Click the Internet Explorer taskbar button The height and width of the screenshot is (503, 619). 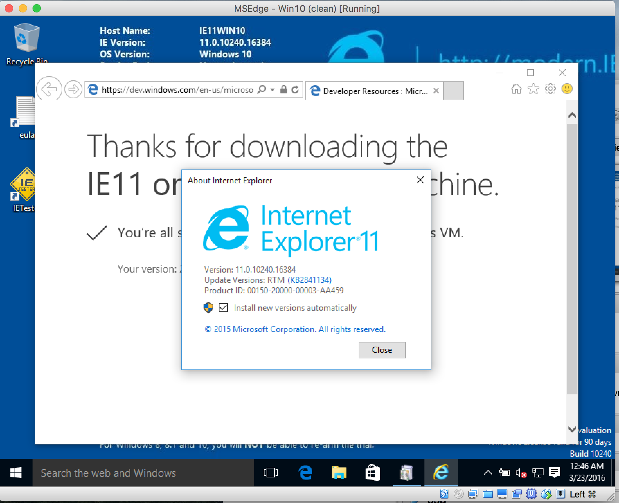click(x=440, y=473)
